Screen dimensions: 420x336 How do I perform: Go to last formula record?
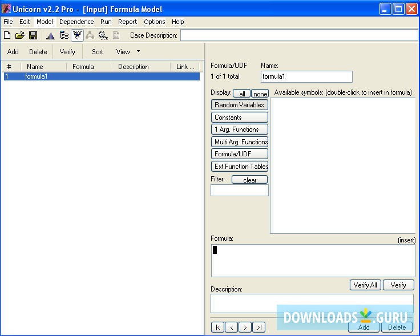tap(259, 327)
